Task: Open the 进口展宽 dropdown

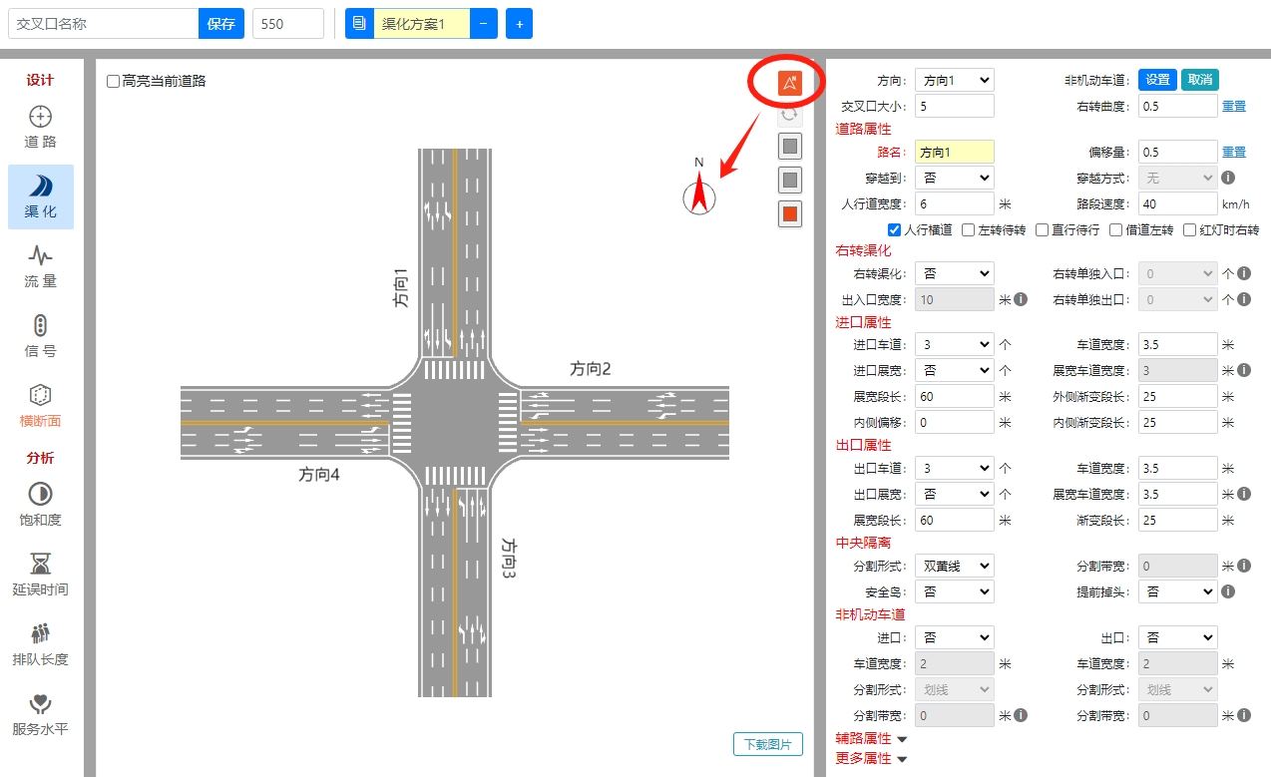Action: pos(954,370)
